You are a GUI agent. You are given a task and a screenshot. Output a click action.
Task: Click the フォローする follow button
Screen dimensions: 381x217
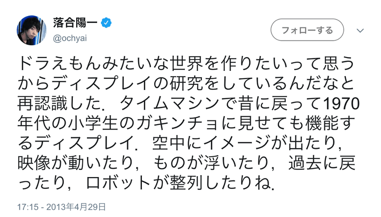click(307, 30)
